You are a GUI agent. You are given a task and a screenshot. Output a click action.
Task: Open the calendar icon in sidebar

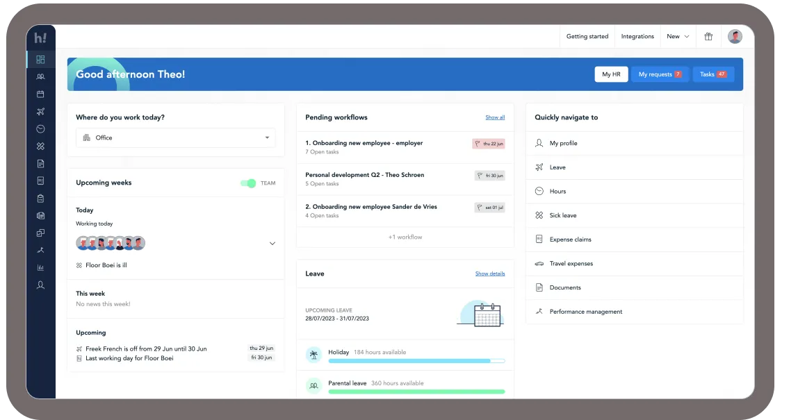[x=41, y=94]
